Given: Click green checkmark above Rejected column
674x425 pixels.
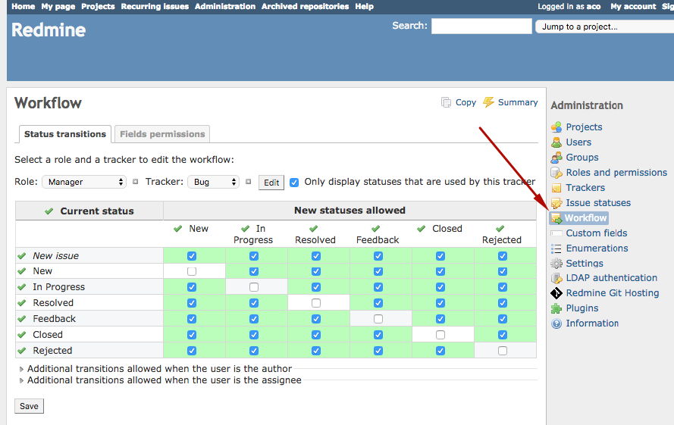Looking at the screenshot, I should click(x=500, y=229).
